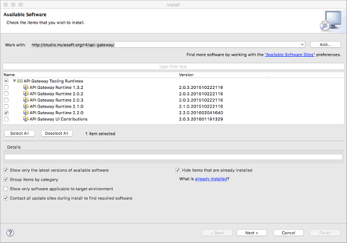The width and height of the screenshot is (347, 243).
Task: Open the Available Software Sites link
Action: pyautogui.click(x=289, y=55)
